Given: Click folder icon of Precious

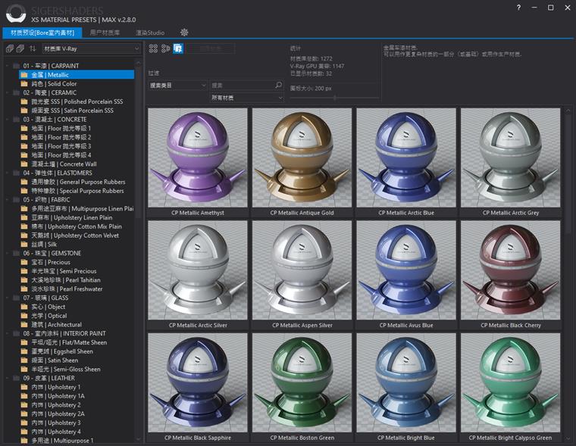Looking at the screenshot, I should (x=24, y=262).
